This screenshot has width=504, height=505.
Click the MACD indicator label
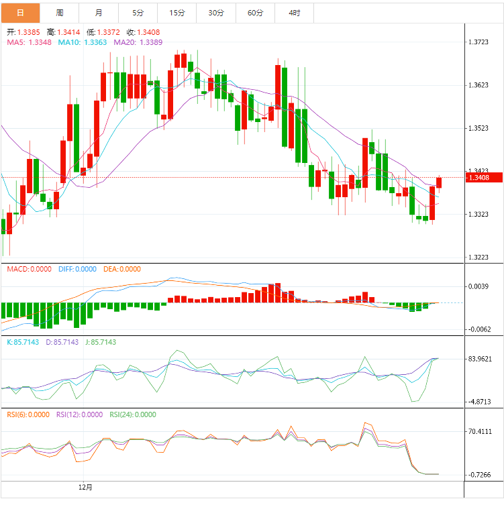pos(29,269)
